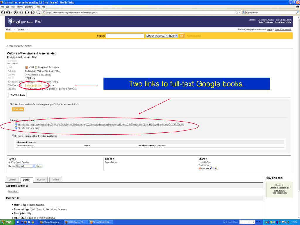Open Internet Explorer from quick launch
The height and width of the screenshot is (225, 300).
coord(18,222)
